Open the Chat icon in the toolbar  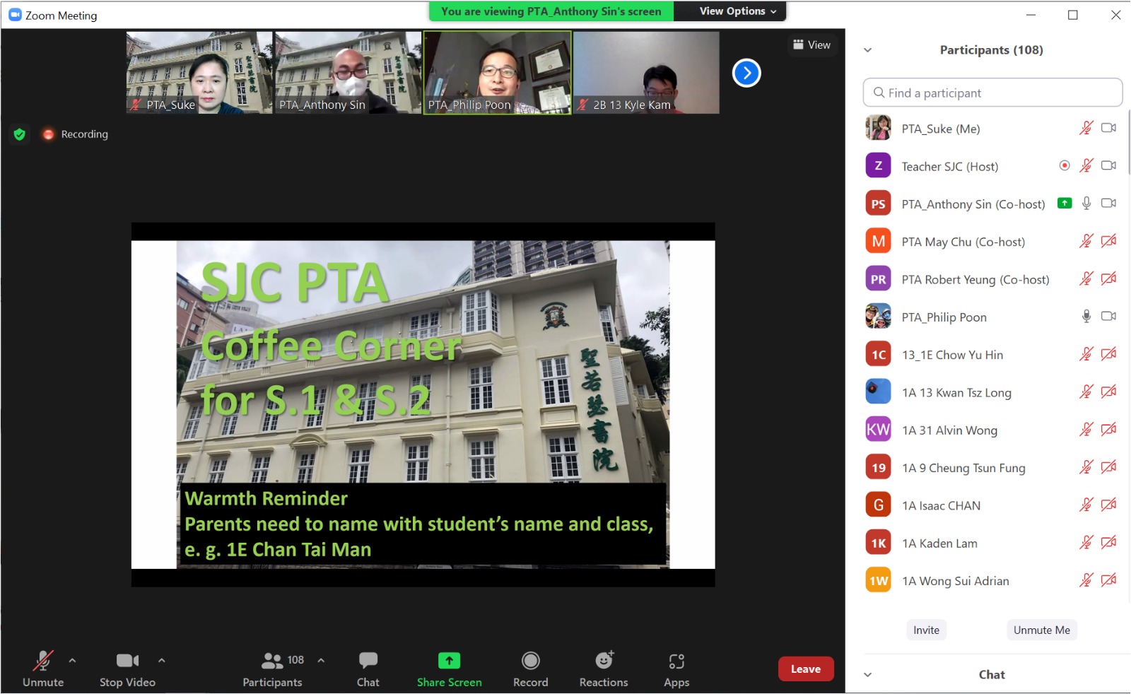[368, 661]
